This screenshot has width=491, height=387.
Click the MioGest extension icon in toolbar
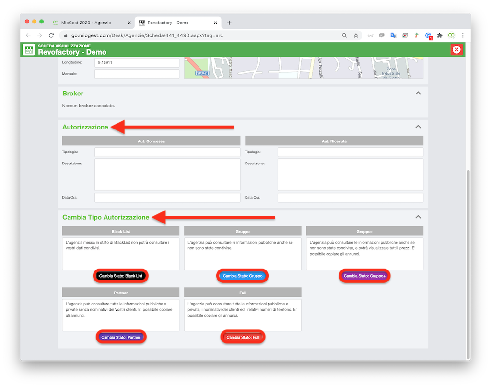tap(451, 35)
